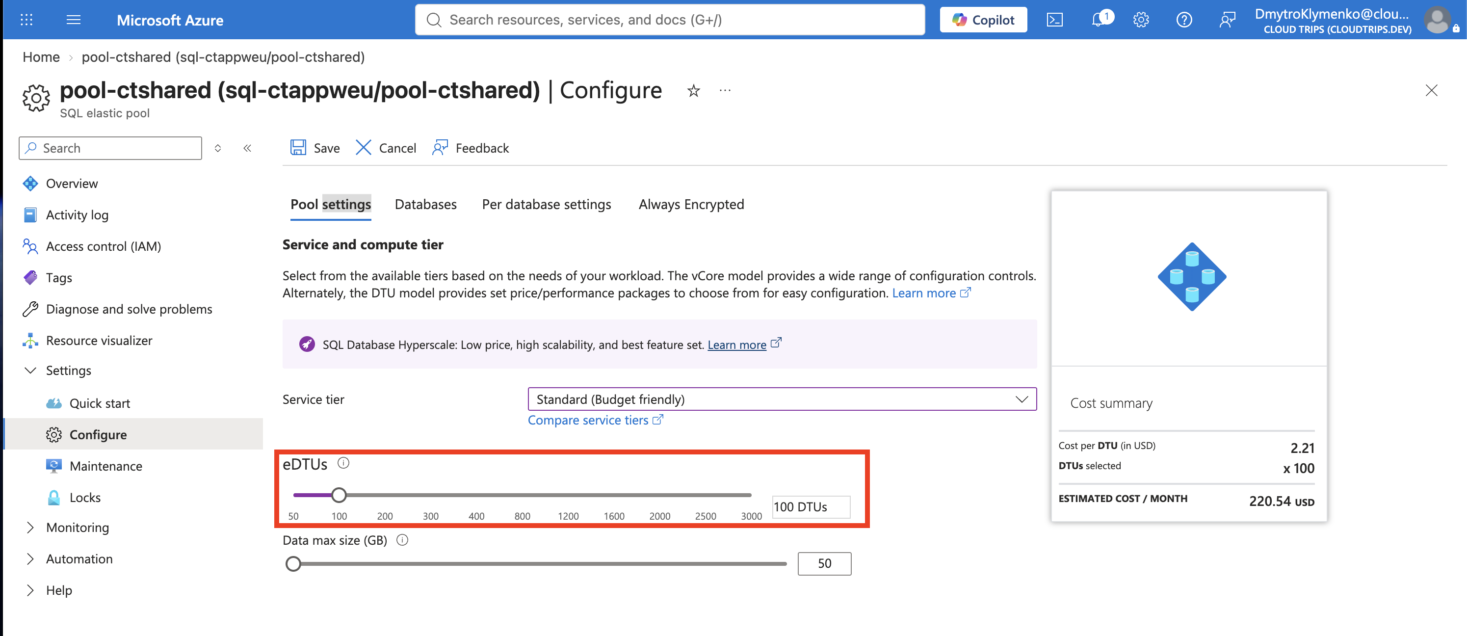Viewport: 1467px width, 636px height.
Task: Follow the Compare service tiers link
Action: pos(595,420)
